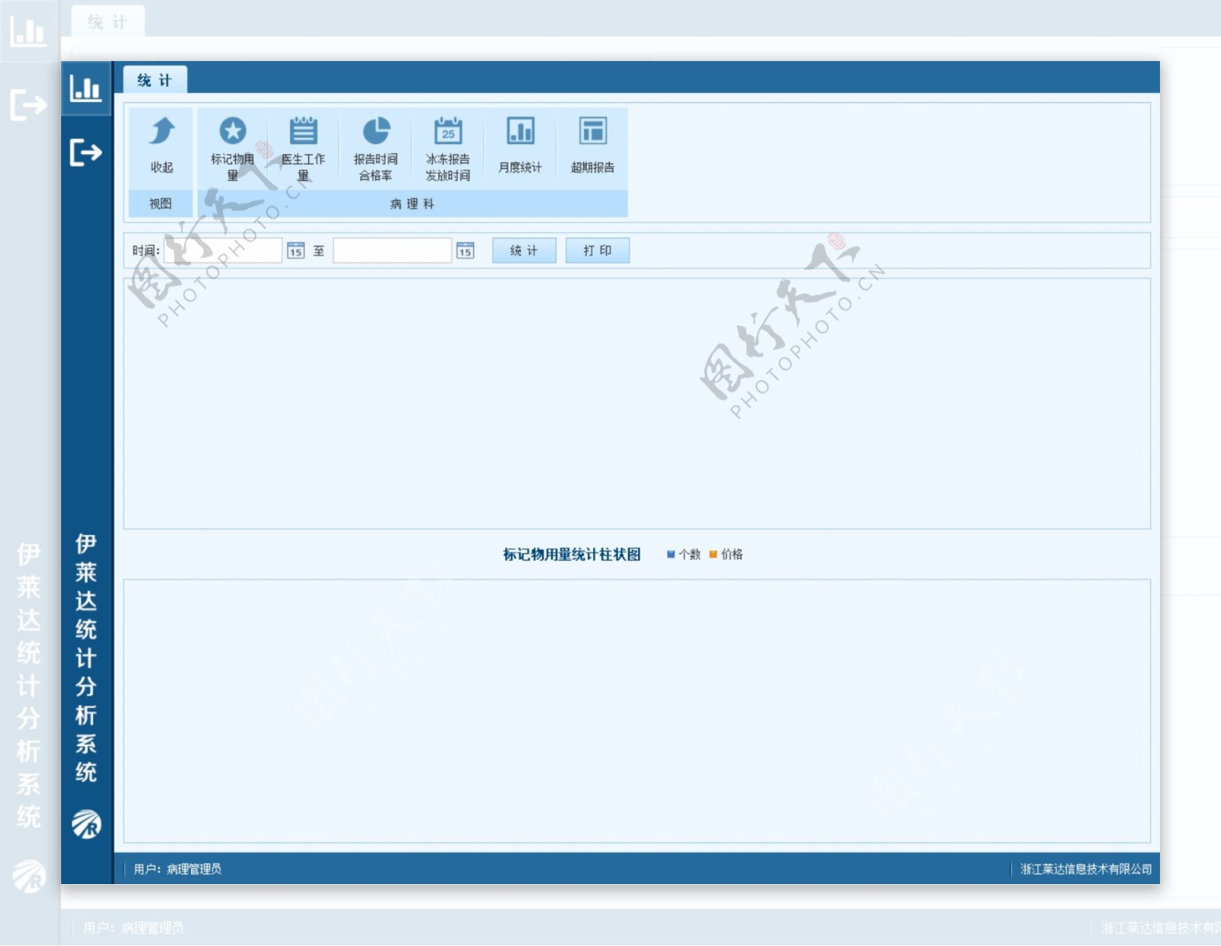The image size is (1221, 946).
Task: Open 月度统计 bar chart icon
Action: coord(520,131)
